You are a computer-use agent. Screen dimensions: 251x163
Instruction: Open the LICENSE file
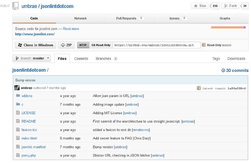pos(29,113)
